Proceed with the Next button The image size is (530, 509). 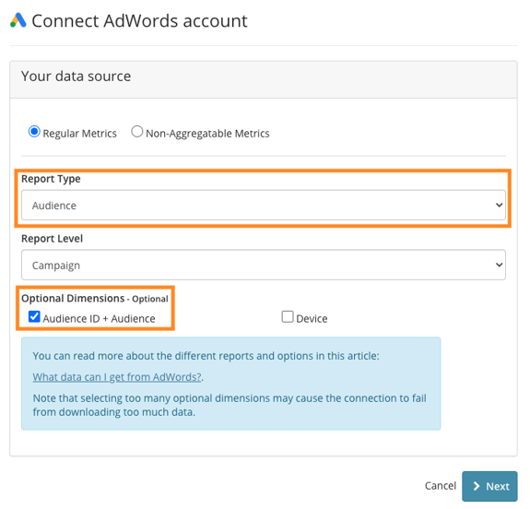(489, 486)
